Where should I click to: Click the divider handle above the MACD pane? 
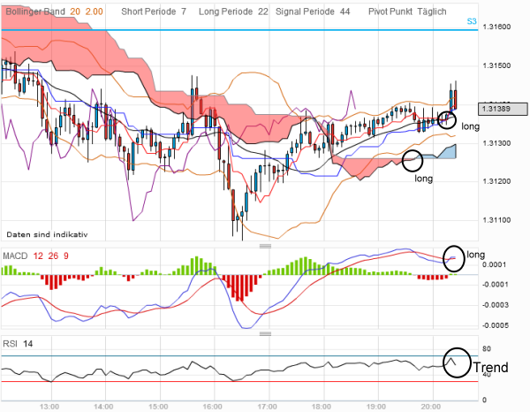(x=265, y=246)
